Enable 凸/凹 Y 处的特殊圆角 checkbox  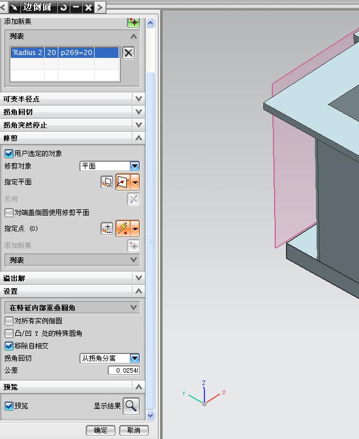pyautogui.click(x=9, y=333)
